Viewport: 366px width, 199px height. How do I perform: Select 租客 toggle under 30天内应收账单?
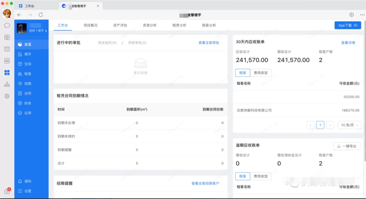click(x=242, y=73)
